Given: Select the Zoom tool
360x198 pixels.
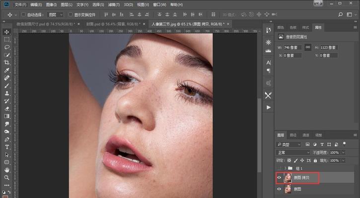Looking at the screenshot, I should [6, 178].
